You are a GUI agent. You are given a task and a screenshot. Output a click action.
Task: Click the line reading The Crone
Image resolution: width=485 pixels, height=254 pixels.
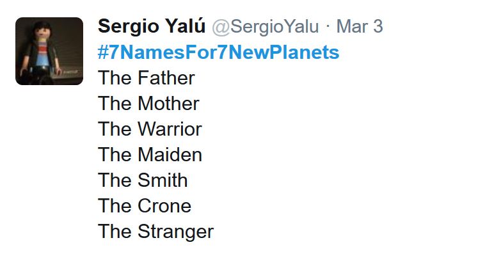coord(145,206)
